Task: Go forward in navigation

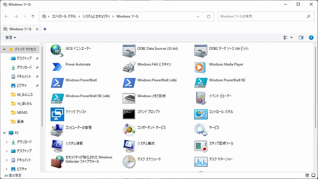Action: [x=16, y=16]
